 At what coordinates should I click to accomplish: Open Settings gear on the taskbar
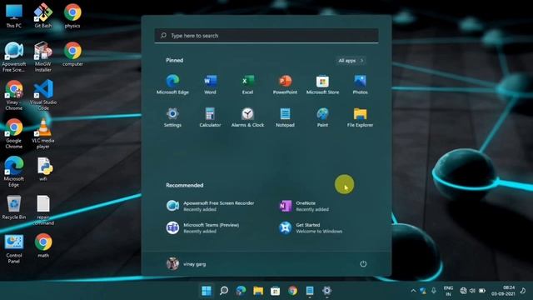(x=326, y=291)
